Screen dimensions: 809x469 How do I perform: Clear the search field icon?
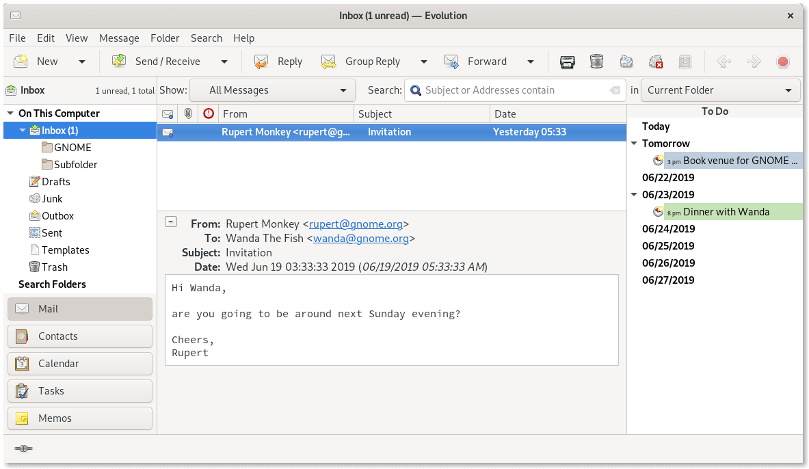pyautogui.click(x=615, y=90)
